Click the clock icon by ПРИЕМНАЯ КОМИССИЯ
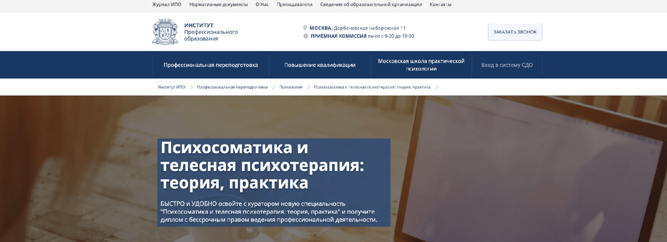 point(305,36)
